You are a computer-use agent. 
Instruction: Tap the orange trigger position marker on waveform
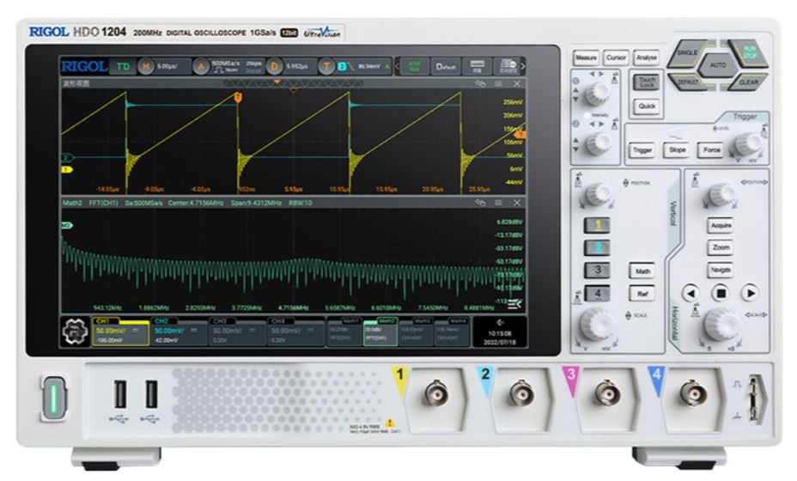coord(237,97)
